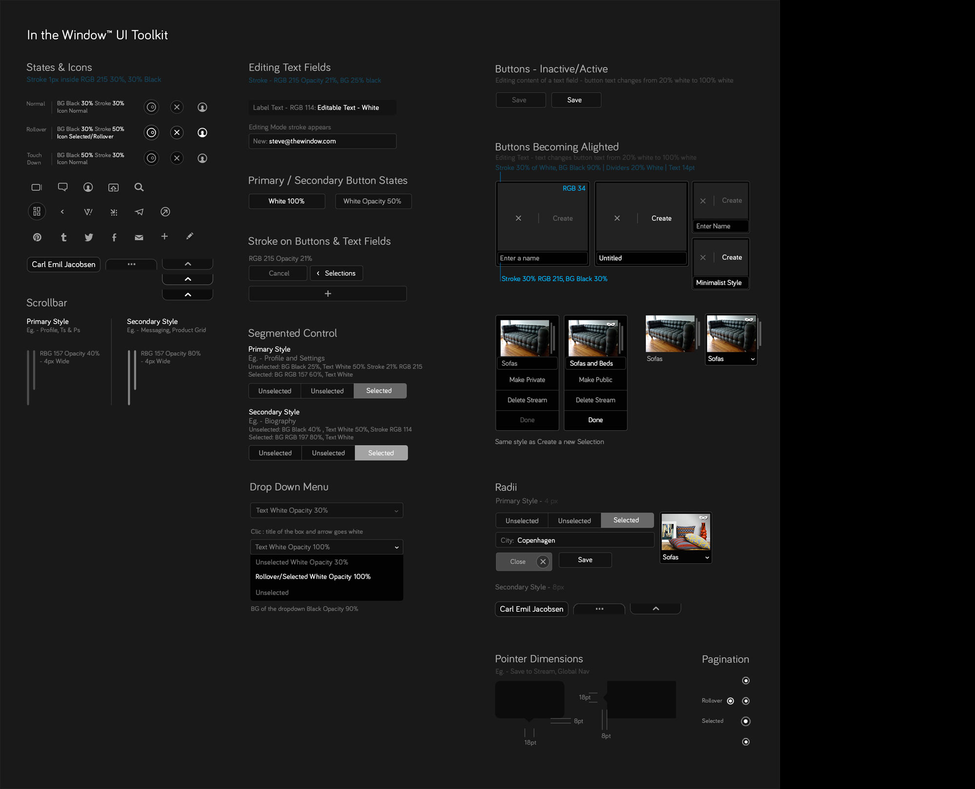Click the White 100% primary button
The image size is (975, 789).
pos(287,201)
